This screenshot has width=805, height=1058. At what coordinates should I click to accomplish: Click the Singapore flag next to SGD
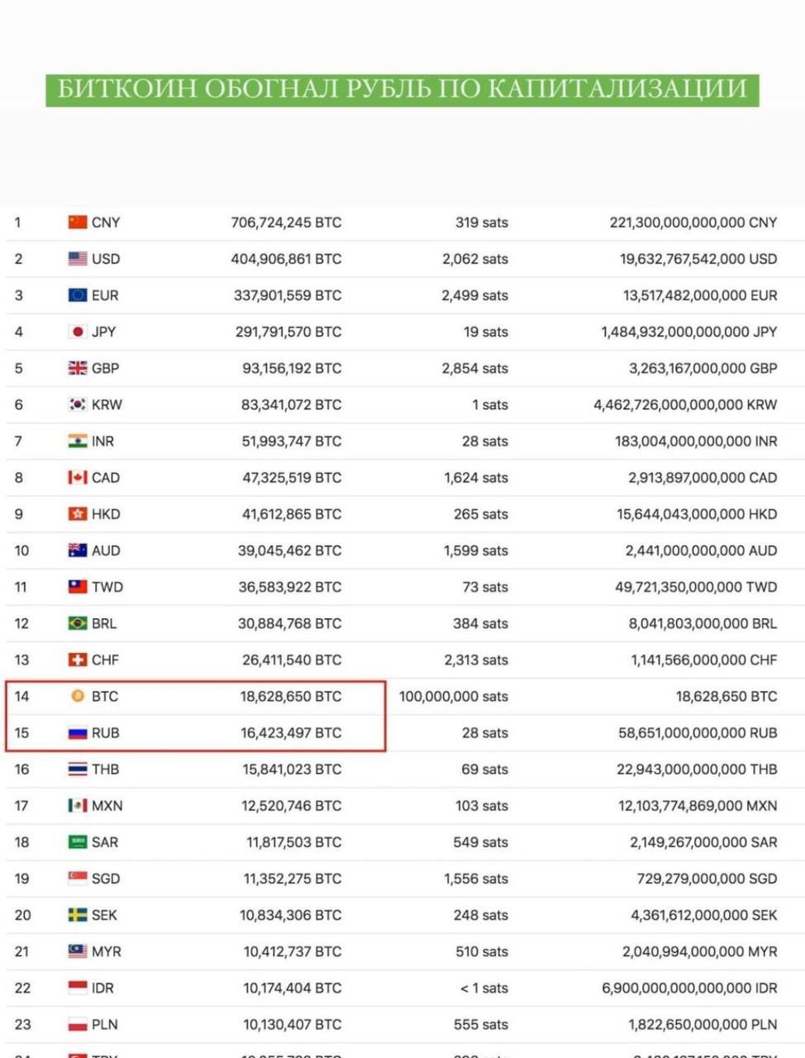[78, 878]
